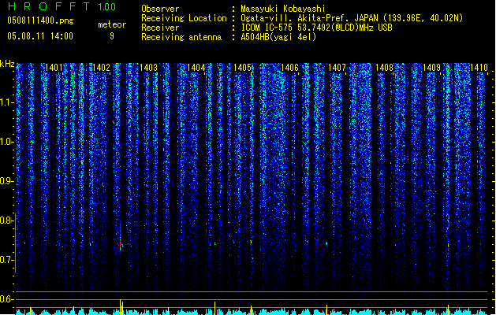Select observer name Masayuki Kobayashi

pyautogui.click(x=283, y=9)
